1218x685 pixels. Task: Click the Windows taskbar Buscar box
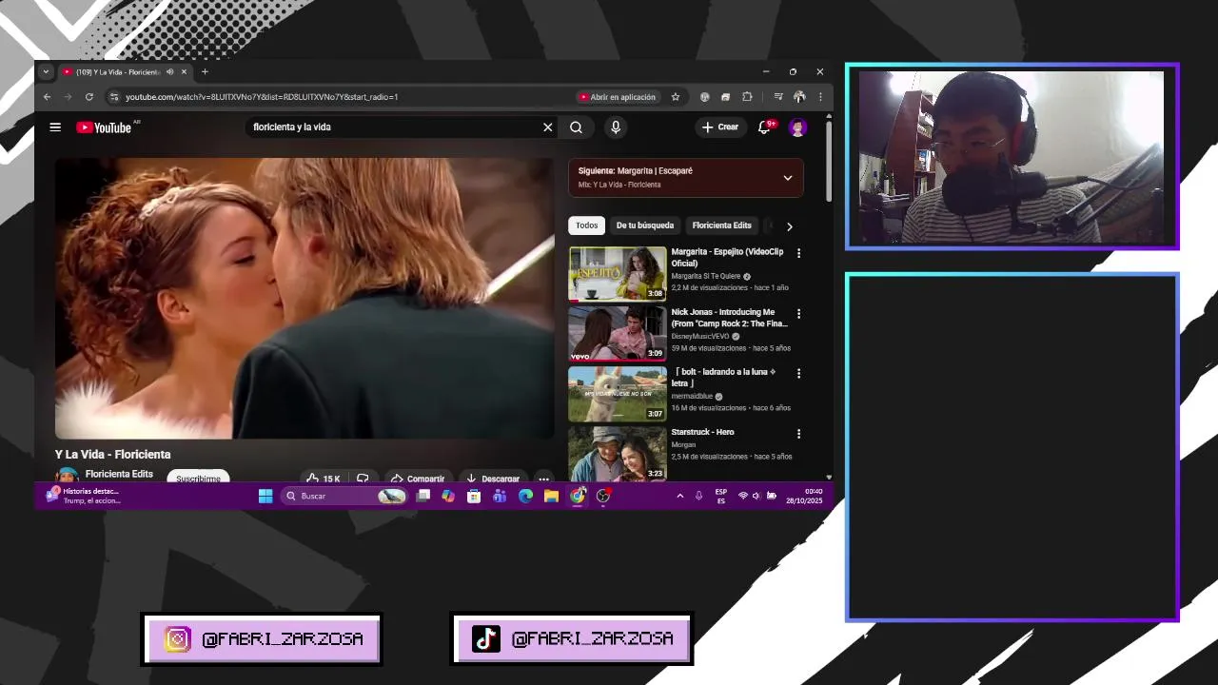344,496
